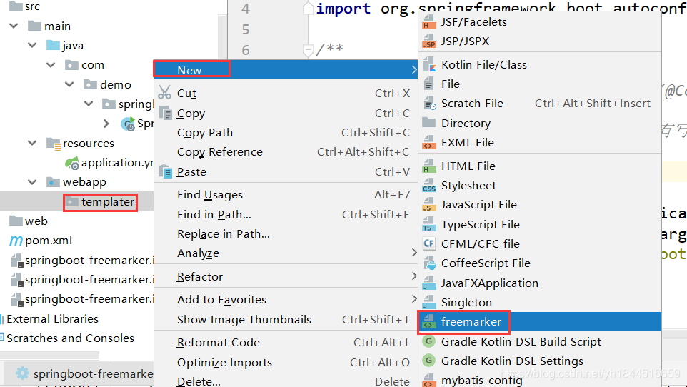The width and height of the screenshot is (687, 387).
Task: Click the JavaFXApplication icon
Action: click(x=429, y=283)
